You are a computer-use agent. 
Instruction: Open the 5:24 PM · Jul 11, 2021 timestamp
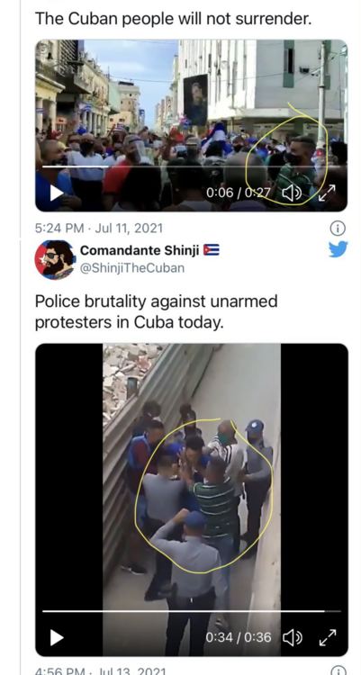coord(99,228)
